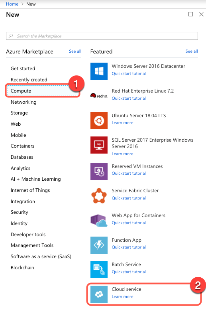Open the Networking category

(24, 102)
